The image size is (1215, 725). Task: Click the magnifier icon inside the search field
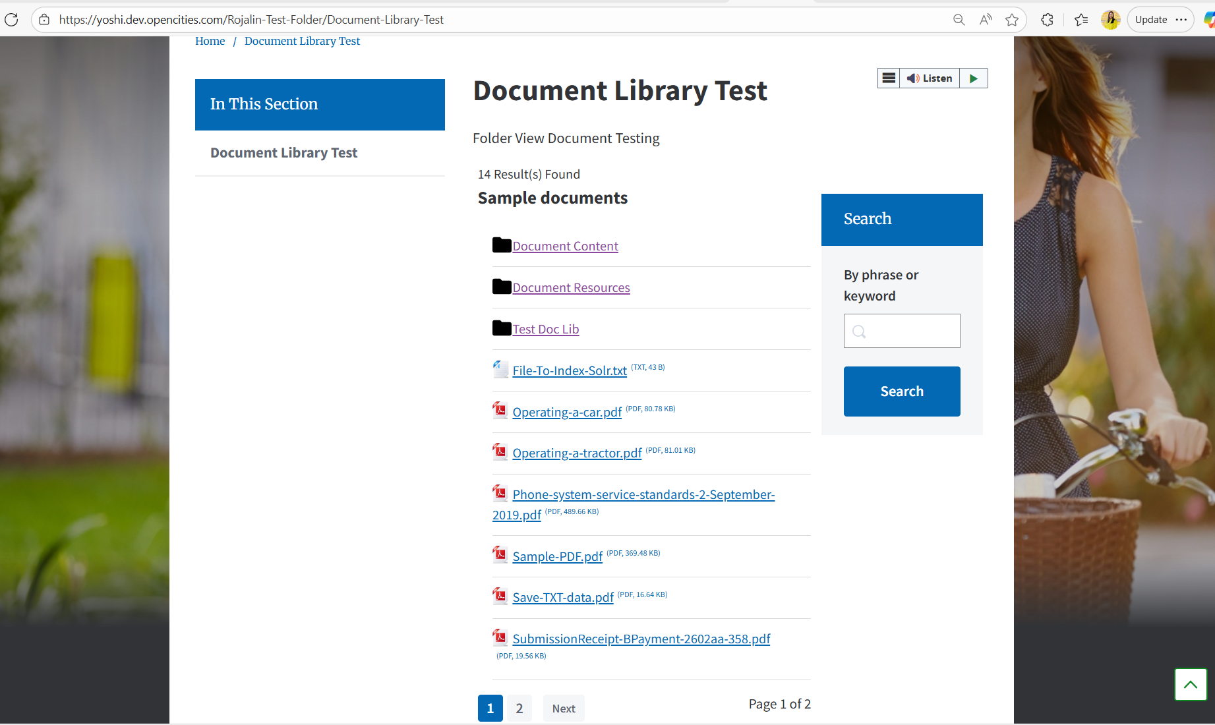click(858, 332)
